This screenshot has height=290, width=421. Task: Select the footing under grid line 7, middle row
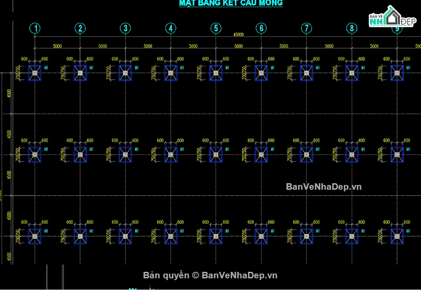click(x=306, y=154)
